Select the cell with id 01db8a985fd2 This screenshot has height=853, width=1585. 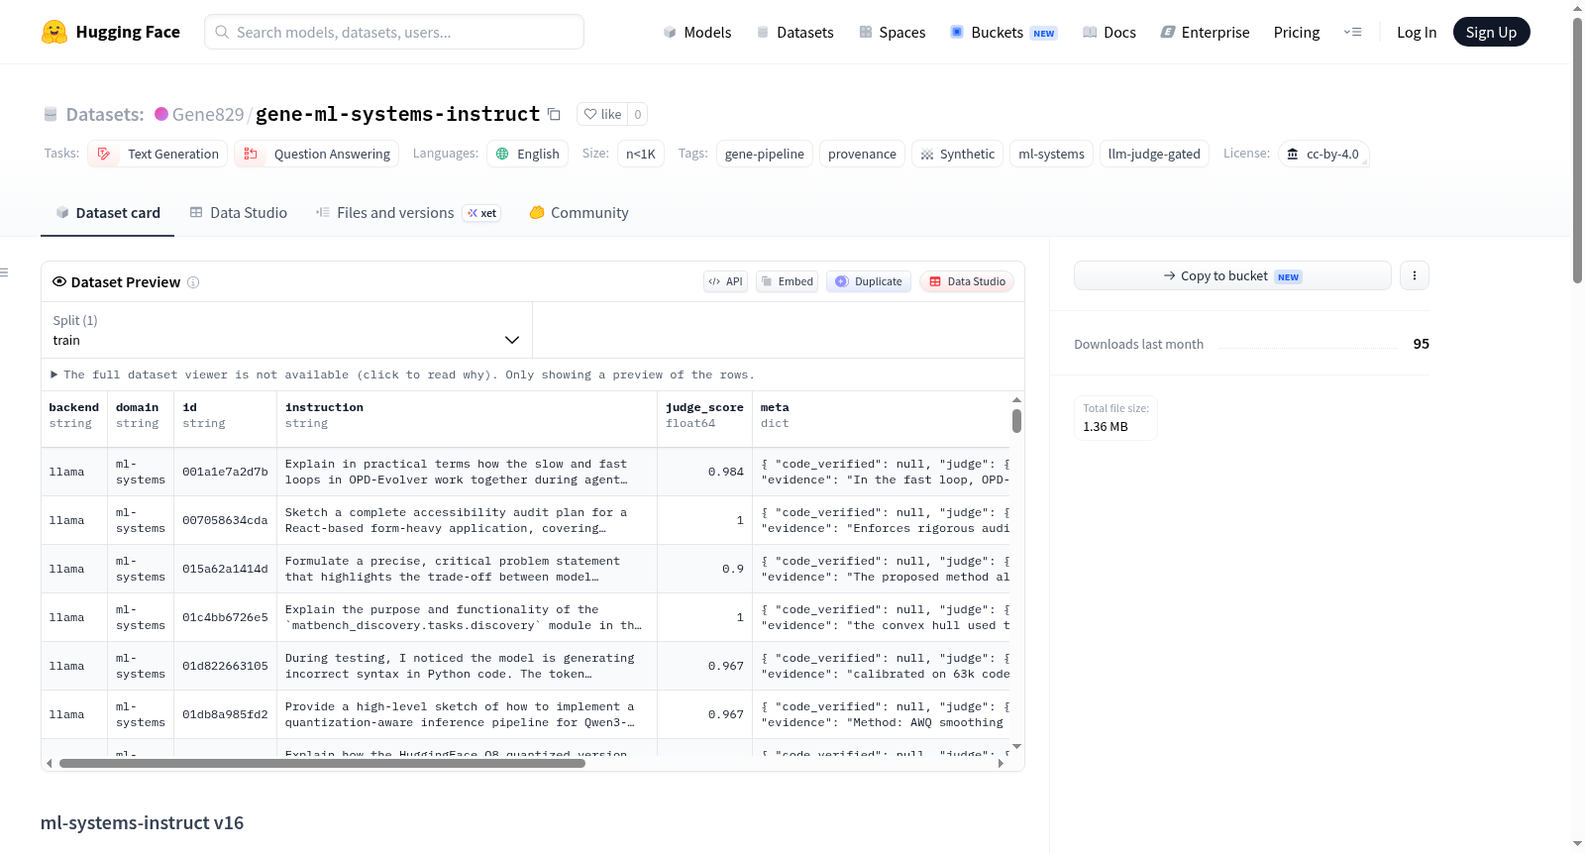point(225,714)
